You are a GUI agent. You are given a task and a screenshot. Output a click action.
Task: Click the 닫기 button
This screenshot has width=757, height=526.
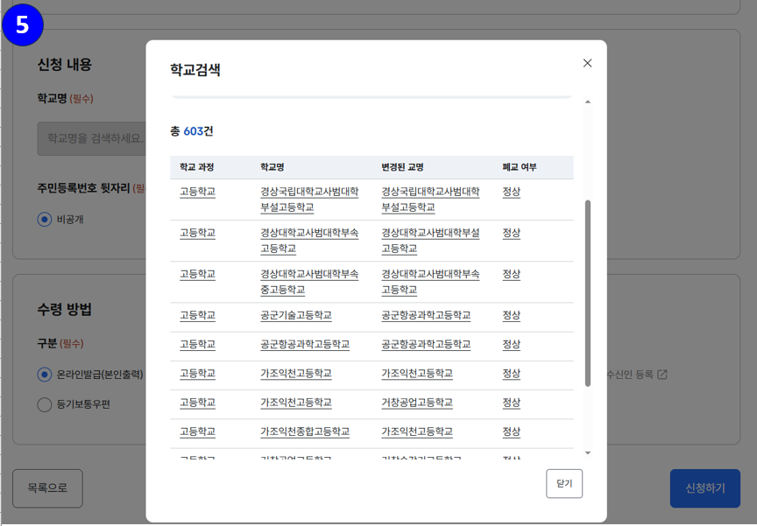[x=564, y=483]
